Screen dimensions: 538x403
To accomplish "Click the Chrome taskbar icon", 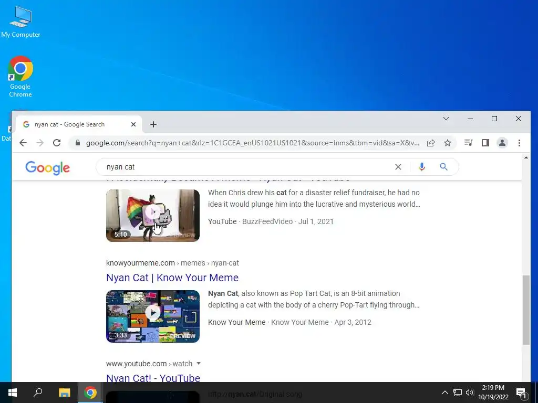I will tap(90, 393).
